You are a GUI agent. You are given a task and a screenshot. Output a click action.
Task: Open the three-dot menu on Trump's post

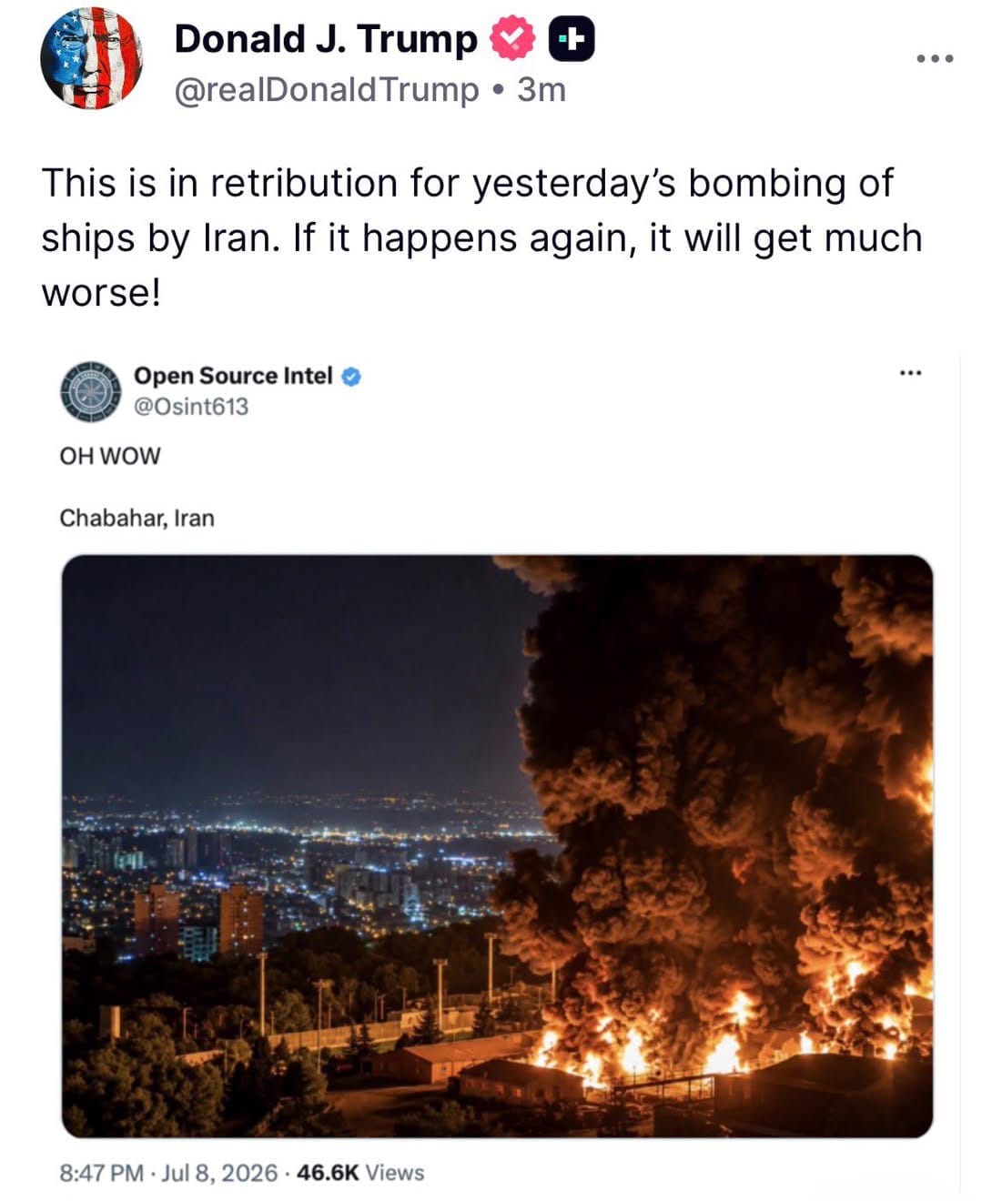click(935, 58)
